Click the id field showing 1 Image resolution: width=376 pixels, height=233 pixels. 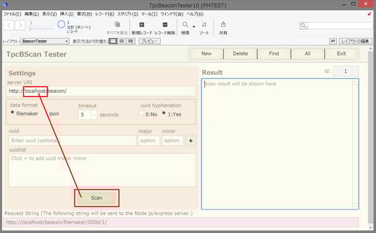pyautogui.click(x=345, y=71)
